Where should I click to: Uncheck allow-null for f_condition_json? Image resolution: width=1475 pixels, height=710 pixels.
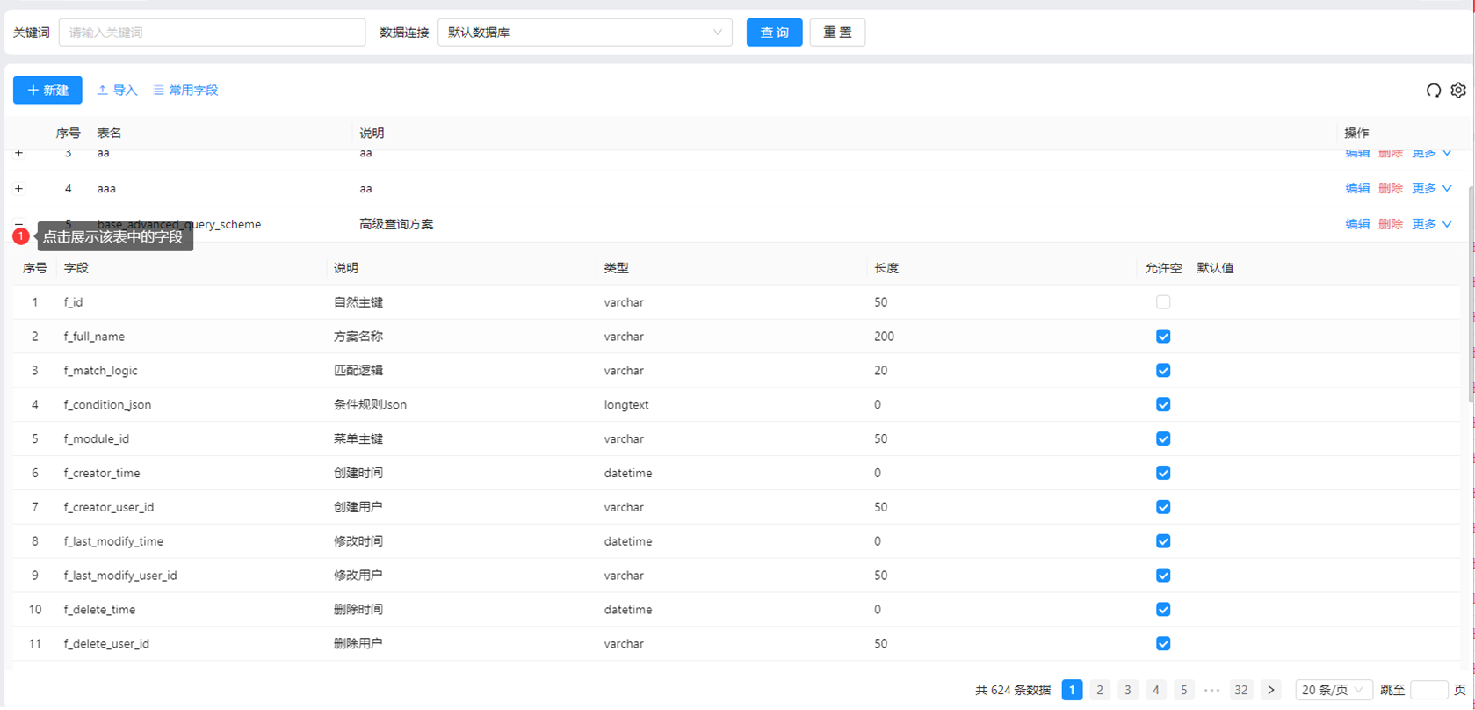[1162, 405]
